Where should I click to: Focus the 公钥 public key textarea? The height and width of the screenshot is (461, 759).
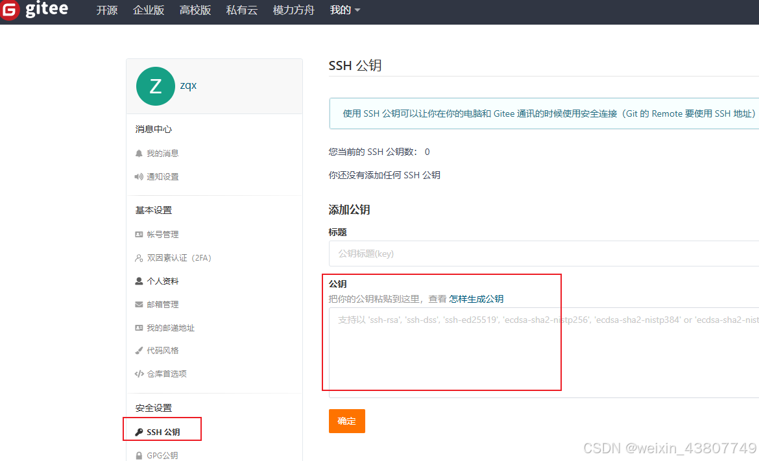[544, 353]
